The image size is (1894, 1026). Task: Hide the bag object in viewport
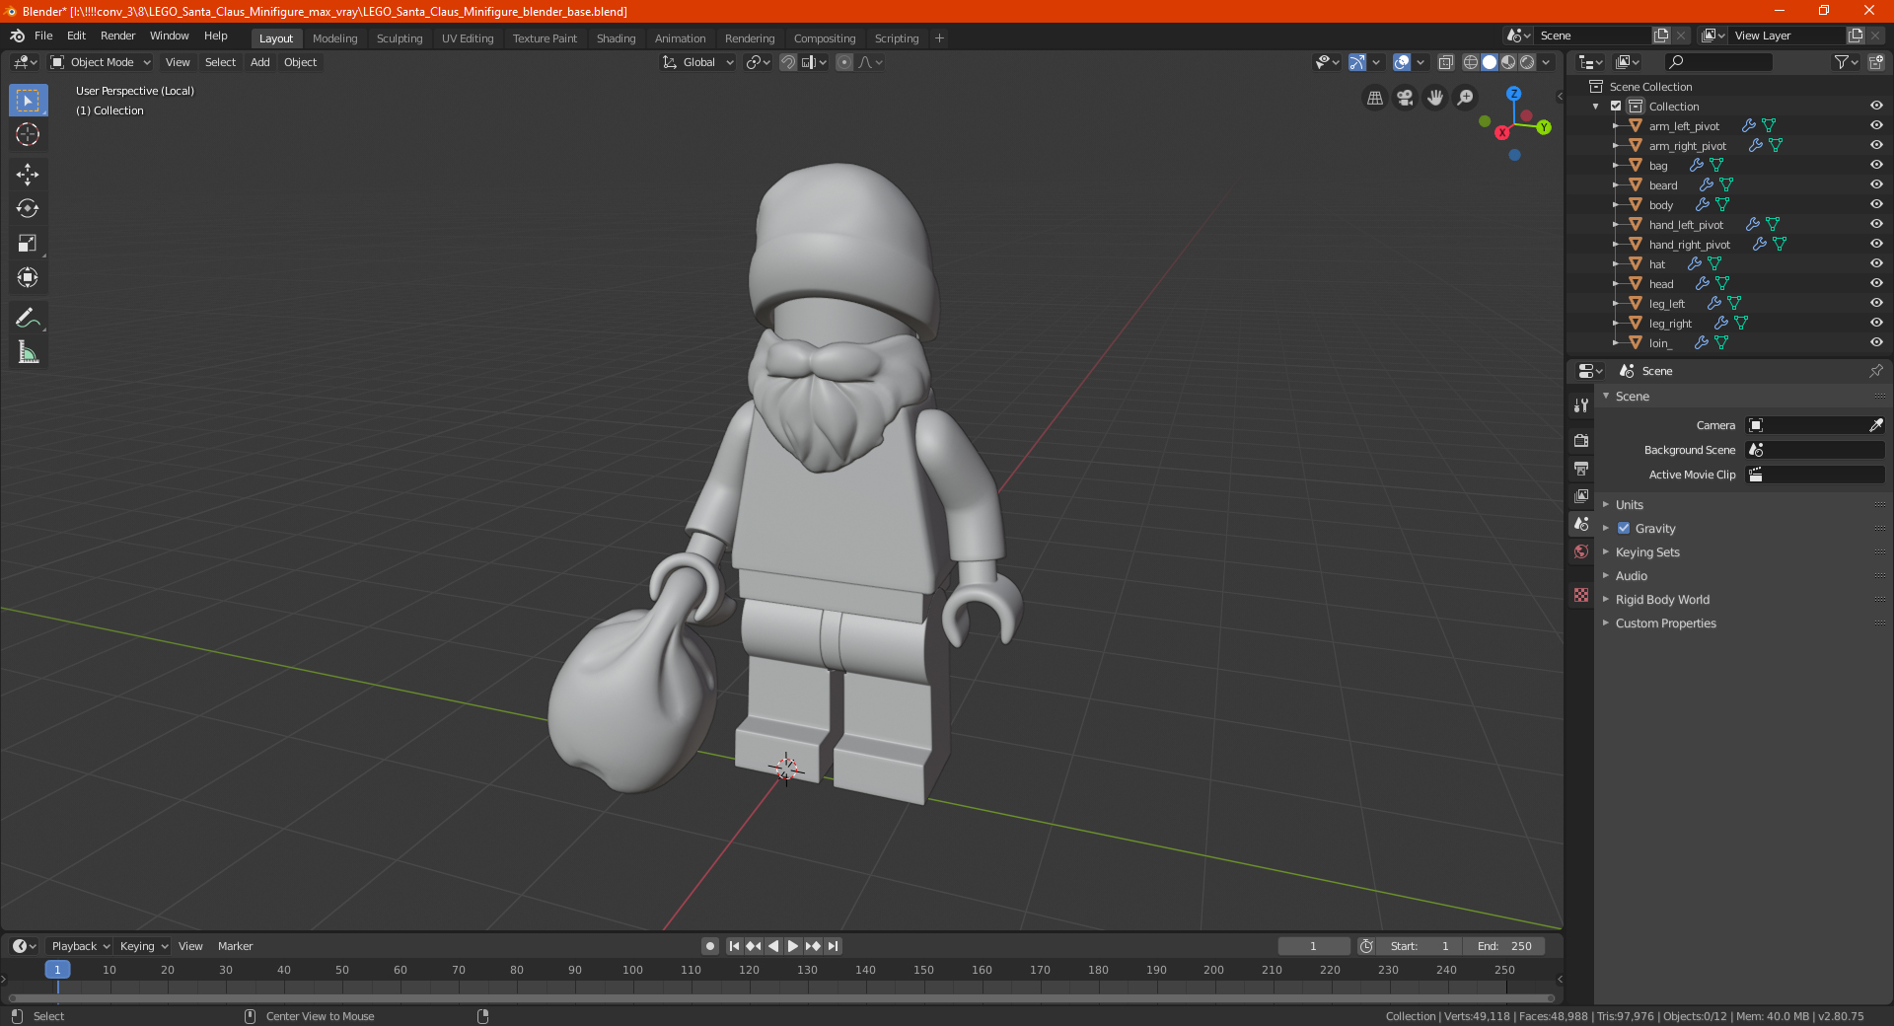[1876, 166]
